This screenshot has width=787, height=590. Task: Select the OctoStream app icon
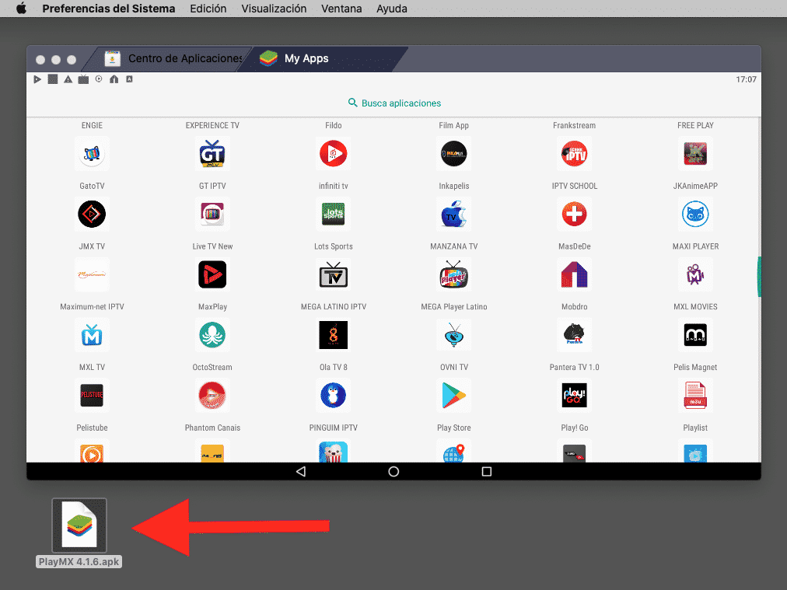212,335
